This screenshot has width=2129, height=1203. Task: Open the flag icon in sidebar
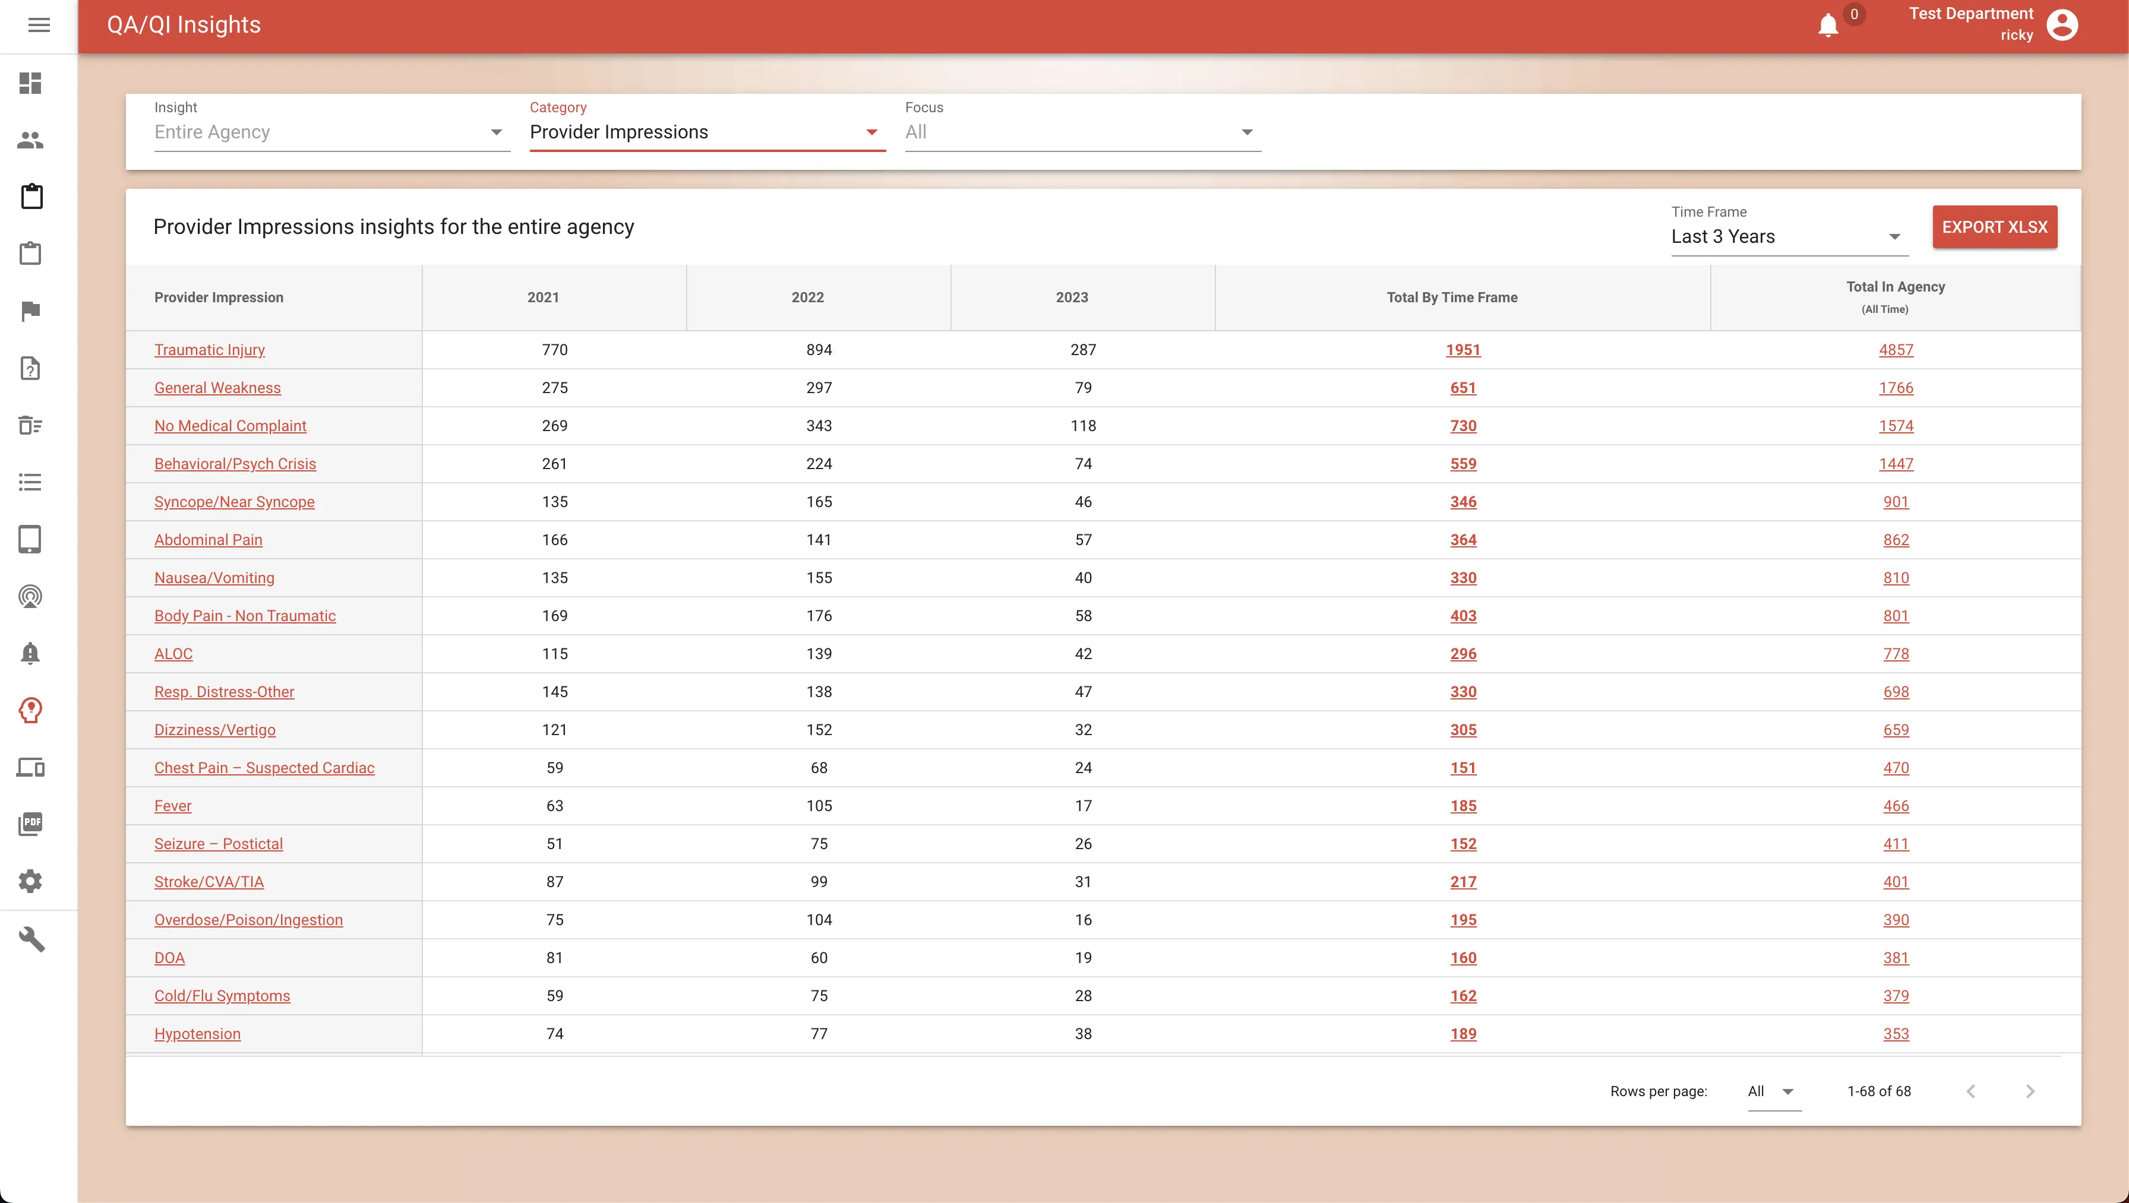pos(30,311)
